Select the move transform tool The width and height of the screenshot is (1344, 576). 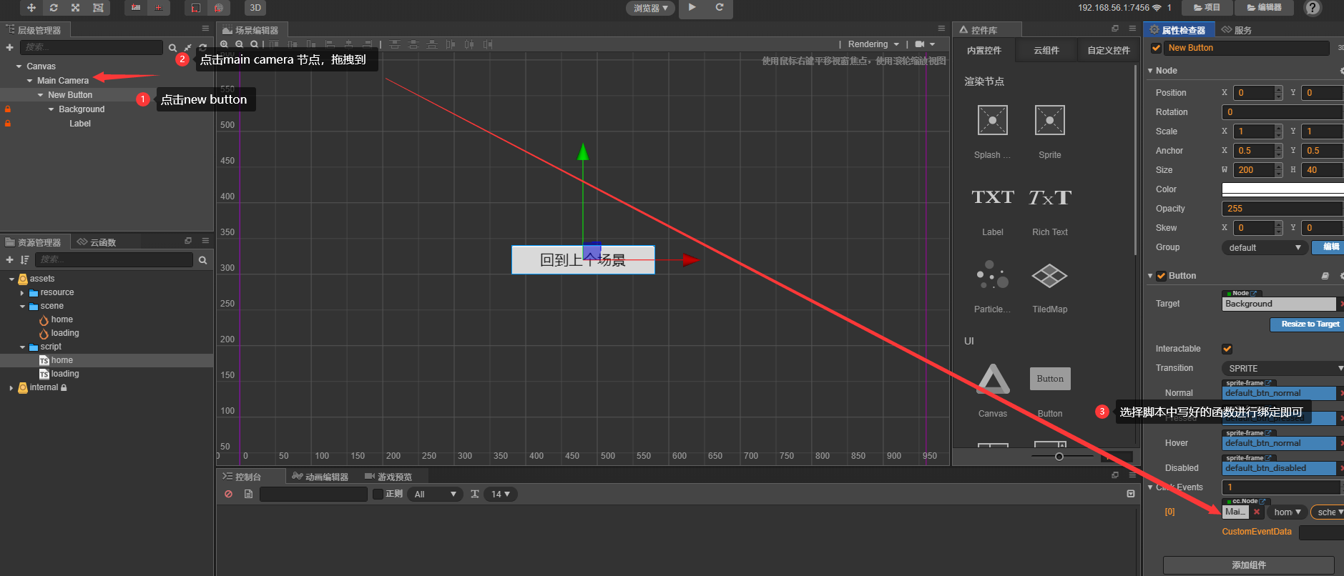(x=31, y=8)
